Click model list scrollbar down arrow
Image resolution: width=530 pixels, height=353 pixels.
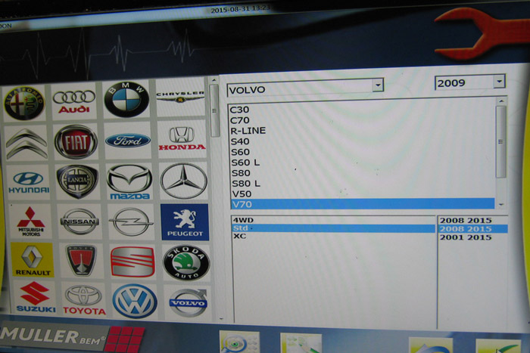click(x=501, y=205)
